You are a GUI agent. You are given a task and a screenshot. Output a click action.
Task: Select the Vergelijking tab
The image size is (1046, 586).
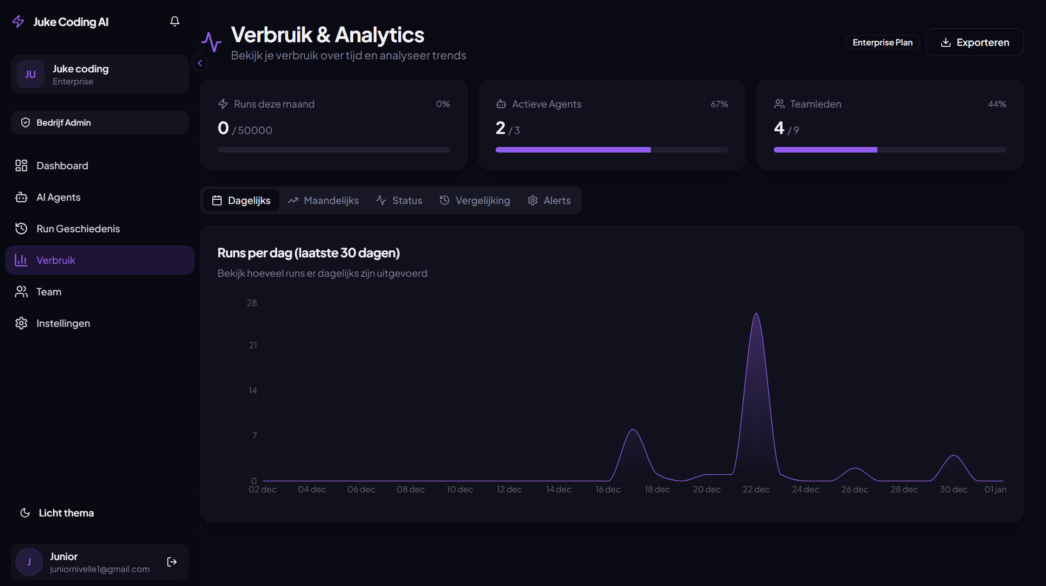(x=474, y=200)
